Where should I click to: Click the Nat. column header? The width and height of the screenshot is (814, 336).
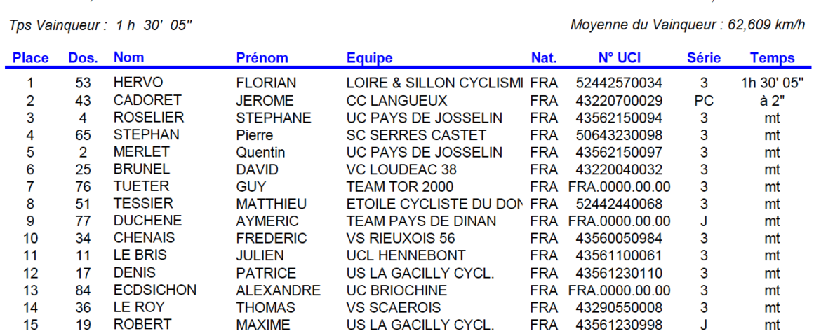point(544,58)
